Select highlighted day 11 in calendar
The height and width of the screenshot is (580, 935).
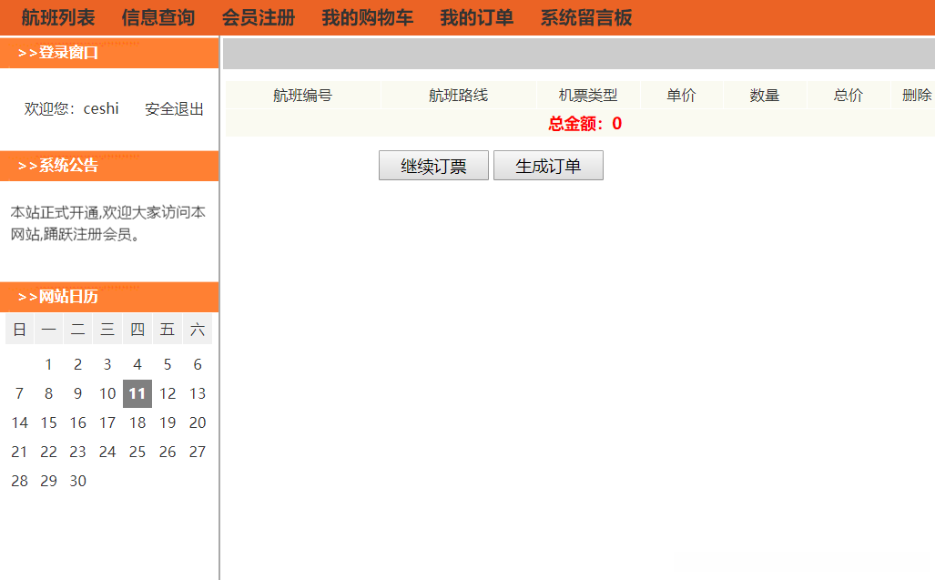[x=137, y=393]
